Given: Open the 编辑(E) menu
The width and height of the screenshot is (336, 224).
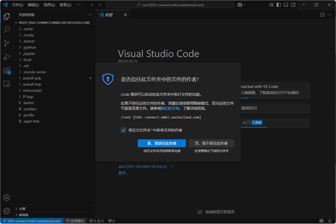Looking at the screenshot, I should pos(33,5).
